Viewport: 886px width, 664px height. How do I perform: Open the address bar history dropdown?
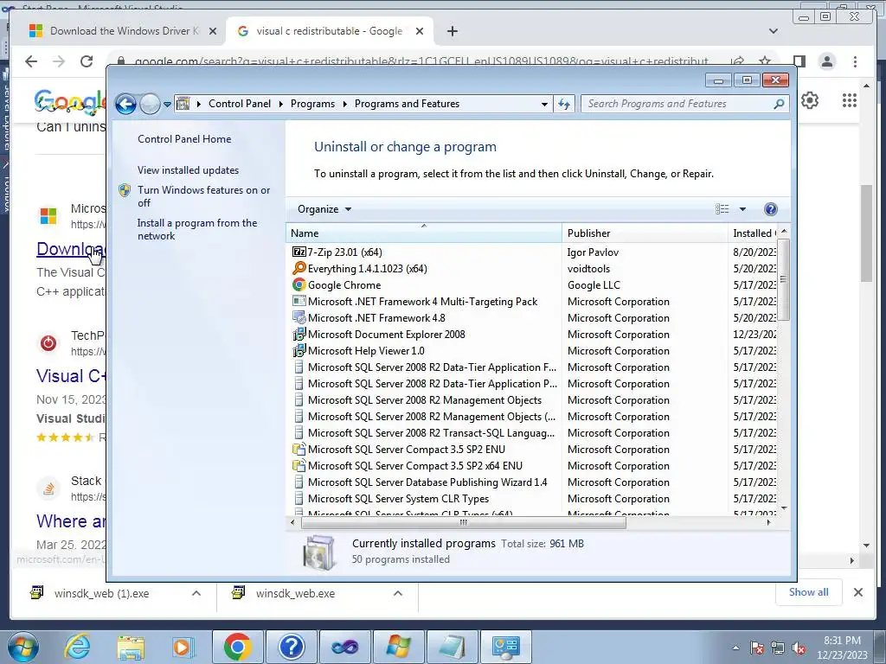[544, 104]
